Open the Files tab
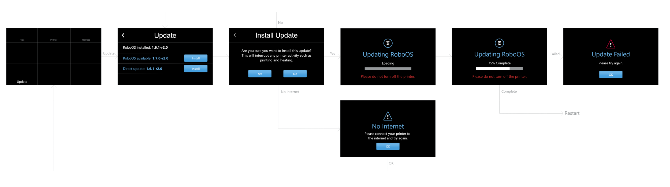Image resolution: width=670 pixels, height=187 pixels. pyautogui.click(x=22, y=40)
